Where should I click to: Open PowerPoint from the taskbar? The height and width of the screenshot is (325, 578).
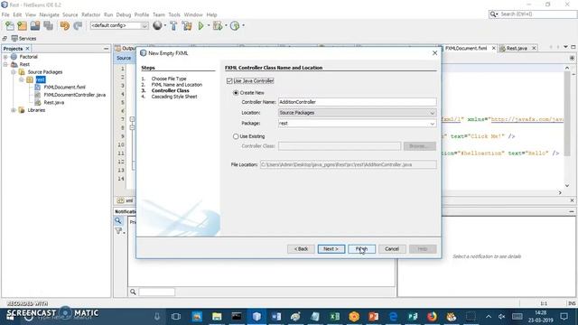click(x=373, y=316)
